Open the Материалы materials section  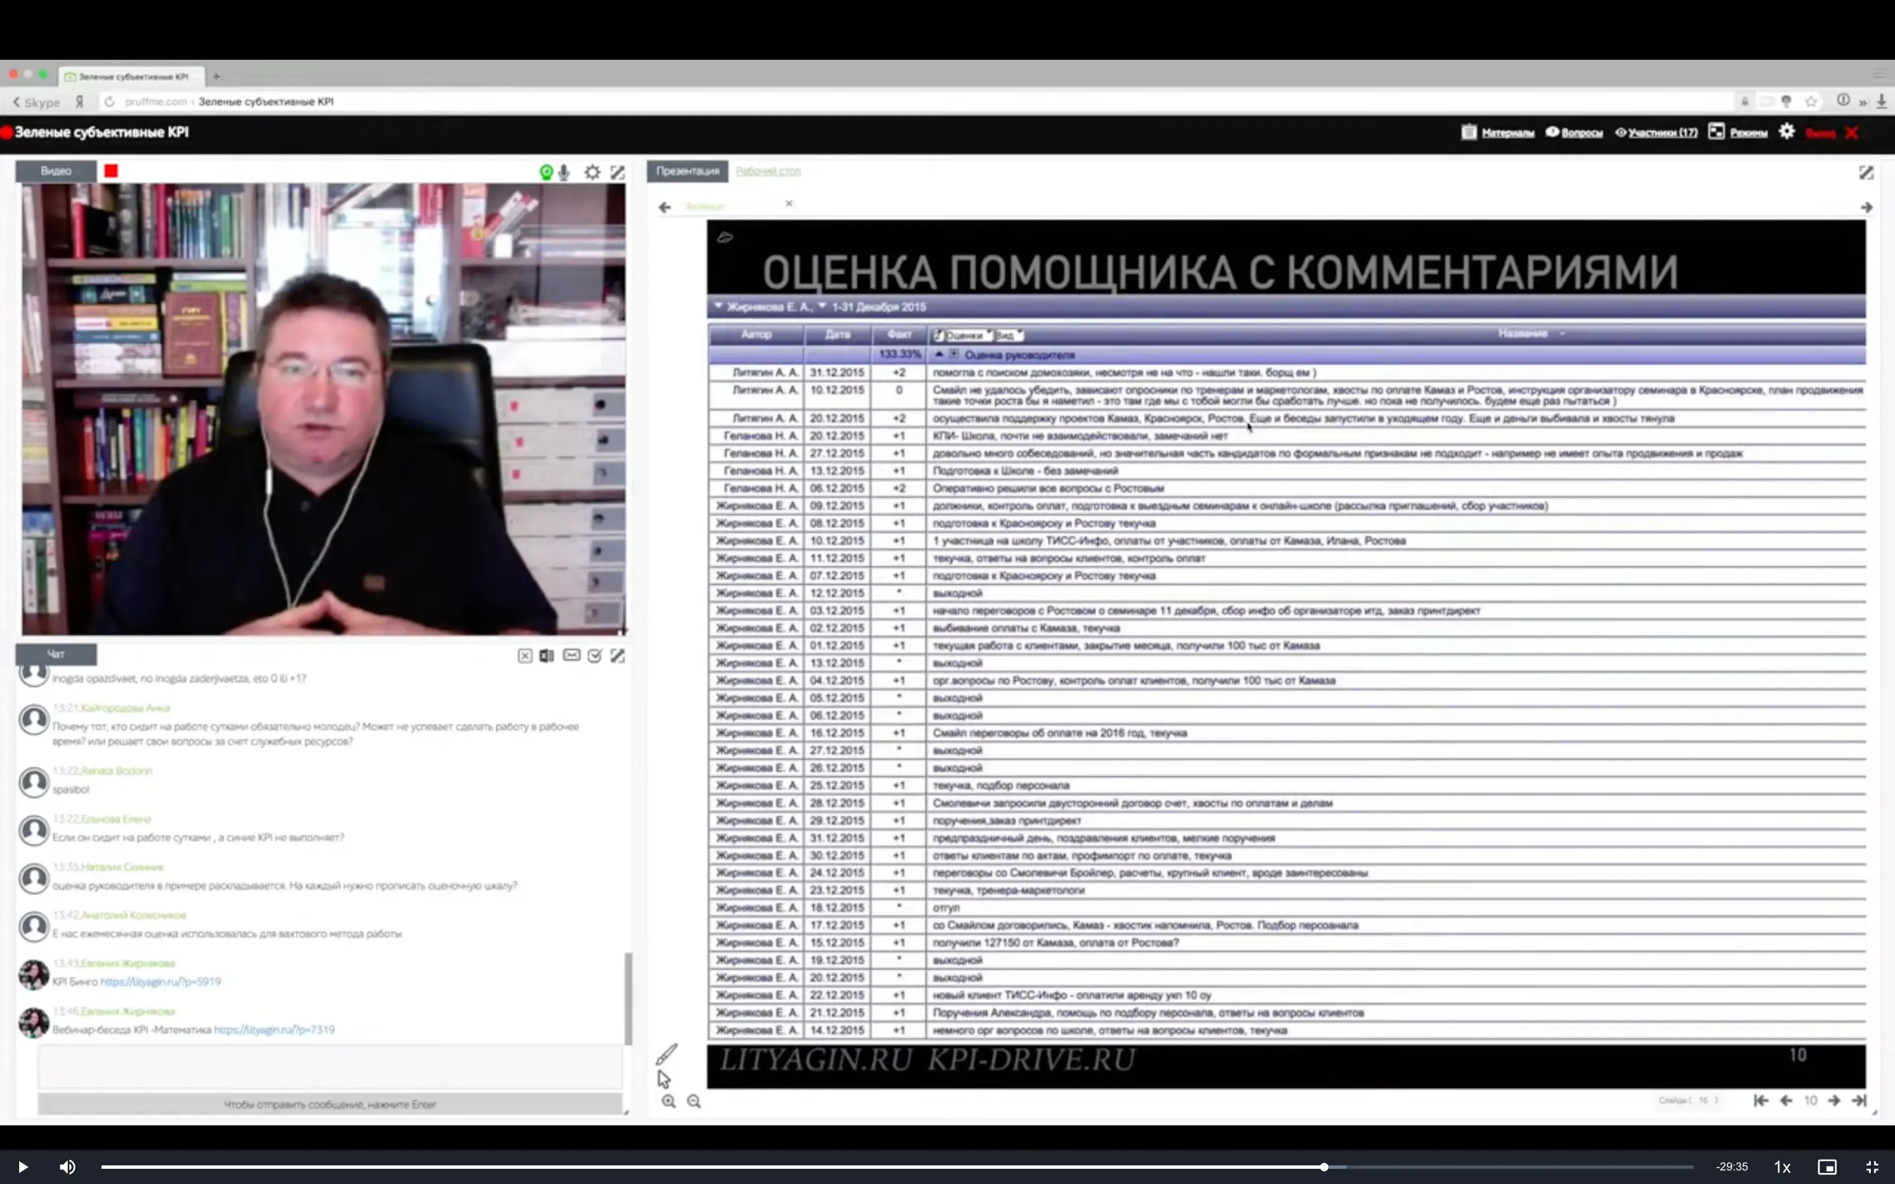click(1508, 132)
